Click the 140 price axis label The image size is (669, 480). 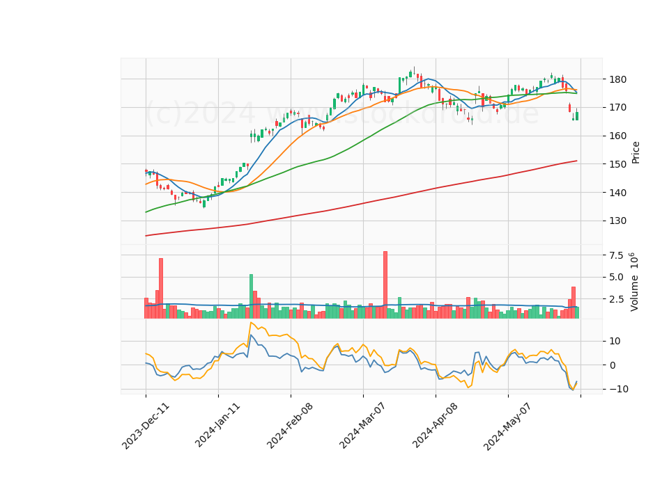click(618, 193)
